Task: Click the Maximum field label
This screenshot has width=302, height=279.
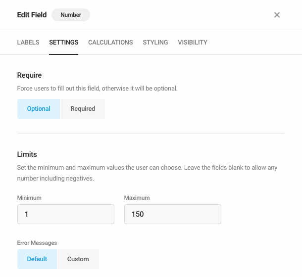Action: (x=137, y=198)
